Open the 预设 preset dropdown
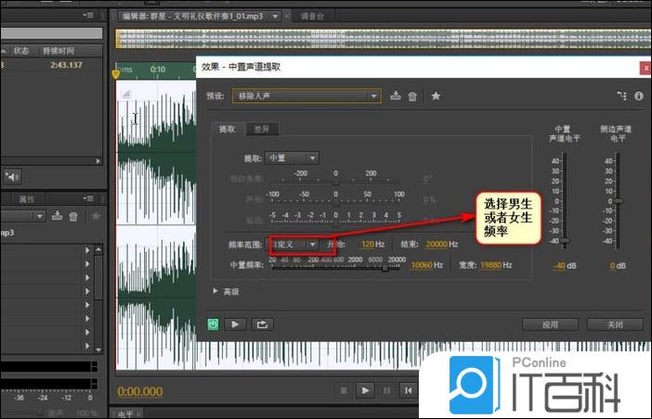Image resolution: width=652 pixels, height=419 pixels. click(x=306, y=95)
